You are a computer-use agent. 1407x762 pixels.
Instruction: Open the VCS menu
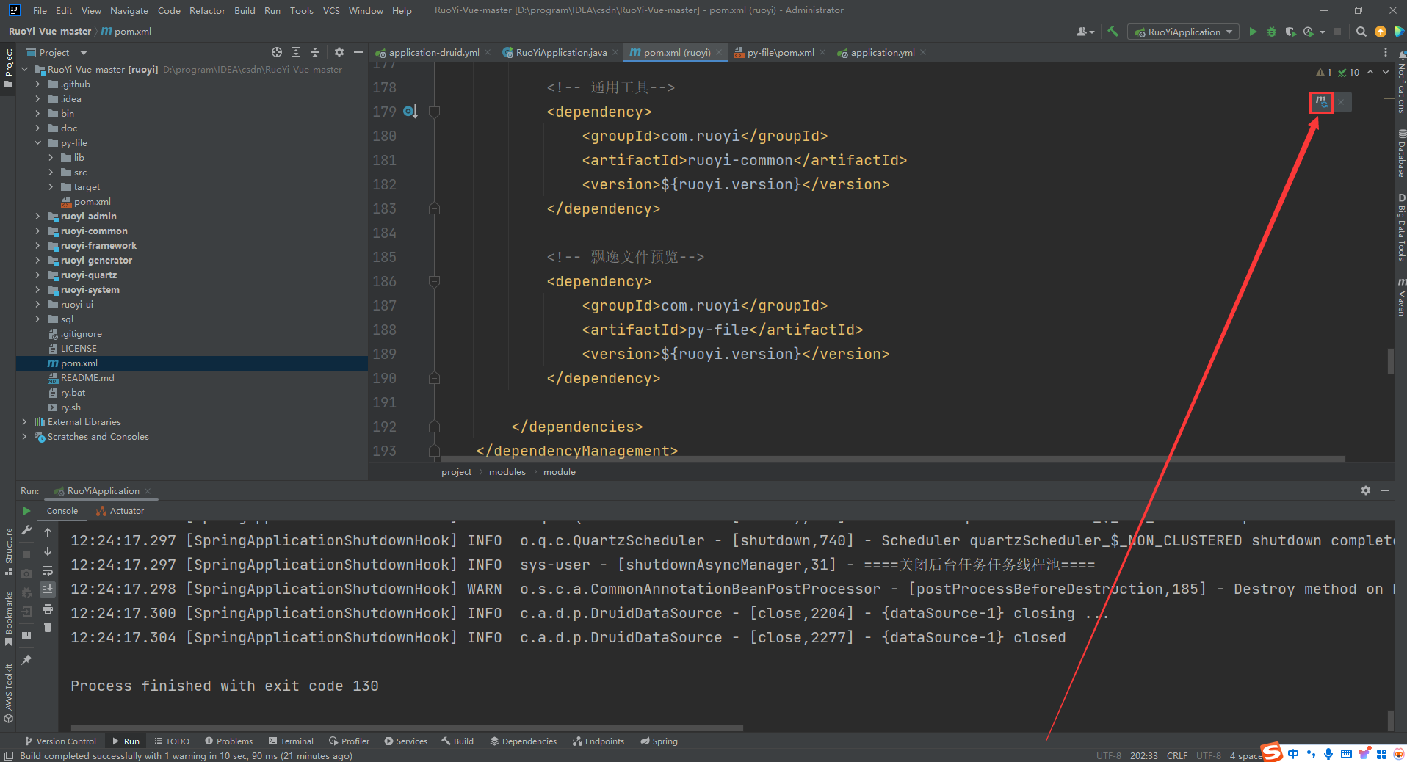click(x=331, y=10)
